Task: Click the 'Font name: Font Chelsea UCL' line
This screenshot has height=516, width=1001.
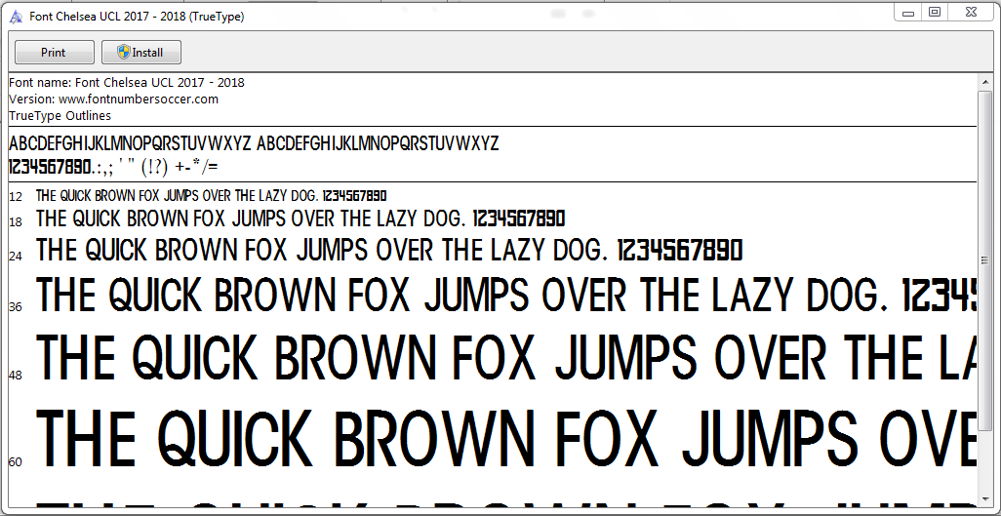Action: tap(127, 82)
